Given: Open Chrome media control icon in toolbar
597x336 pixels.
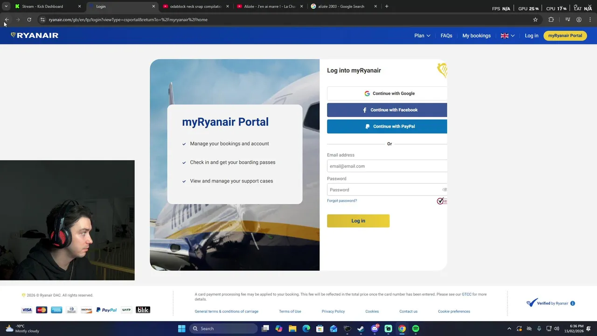Looking at the screenshot, I should [568, 20].
